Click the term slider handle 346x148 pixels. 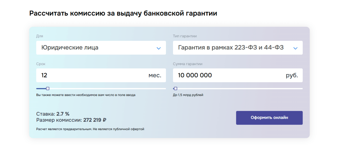48,88
